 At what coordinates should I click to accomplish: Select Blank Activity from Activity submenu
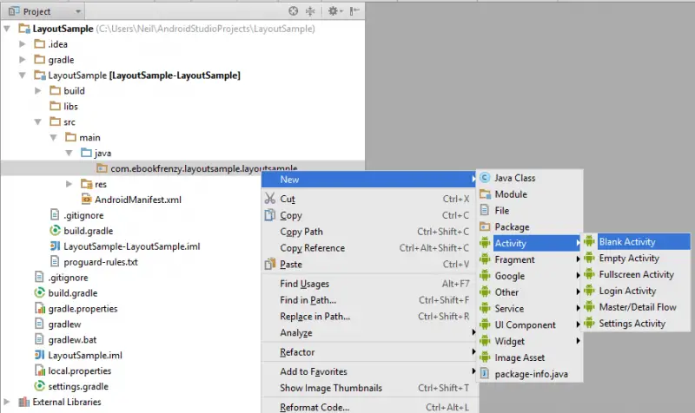click(627, 242)
